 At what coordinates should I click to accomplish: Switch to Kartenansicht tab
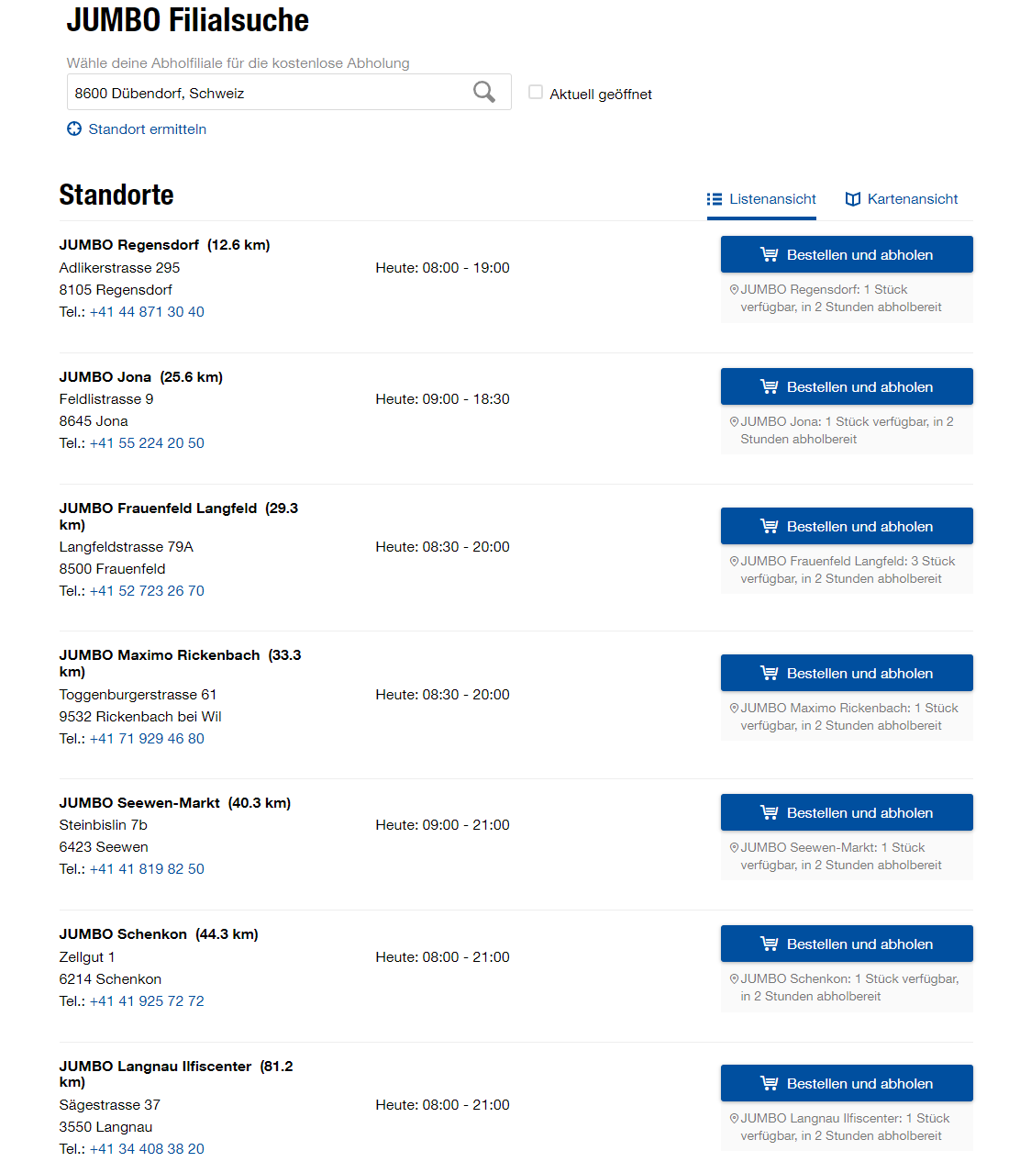pyautogui.click(x=912, y=199)
